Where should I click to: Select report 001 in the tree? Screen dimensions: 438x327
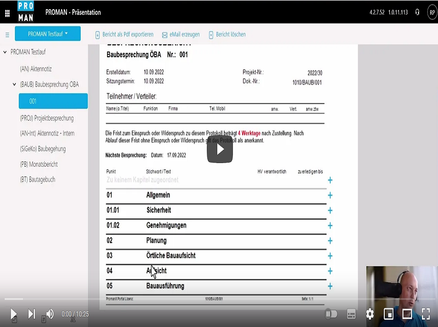pos(53,101)
